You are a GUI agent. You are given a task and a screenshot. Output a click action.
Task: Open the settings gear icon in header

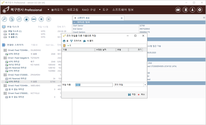(x=200, y=10)
